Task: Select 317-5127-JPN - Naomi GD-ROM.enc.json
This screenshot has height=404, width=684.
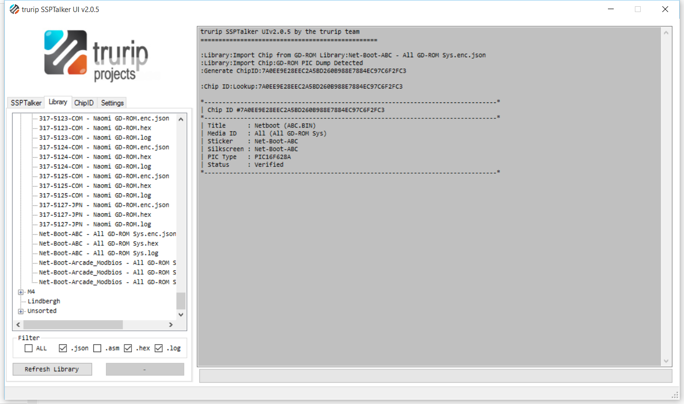Action: point(104,205)
